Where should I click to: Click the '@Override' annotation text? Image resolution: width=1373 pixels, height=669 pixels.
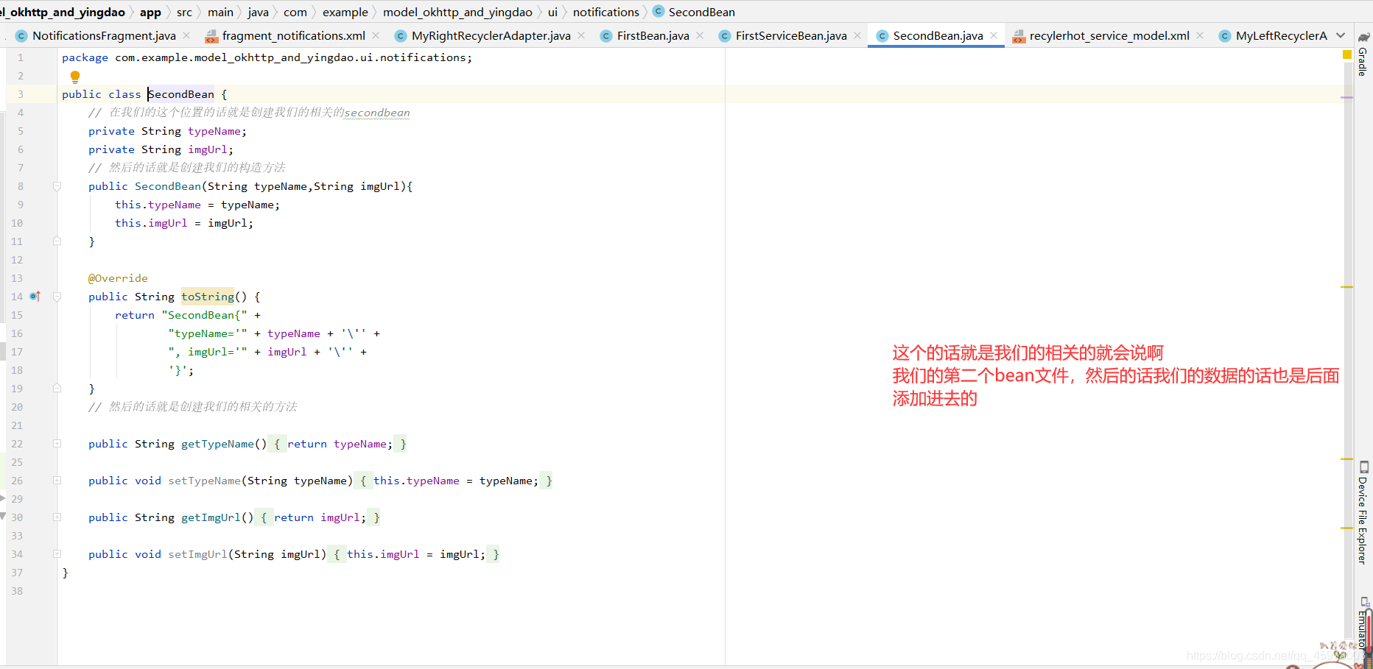coord(118,278)
